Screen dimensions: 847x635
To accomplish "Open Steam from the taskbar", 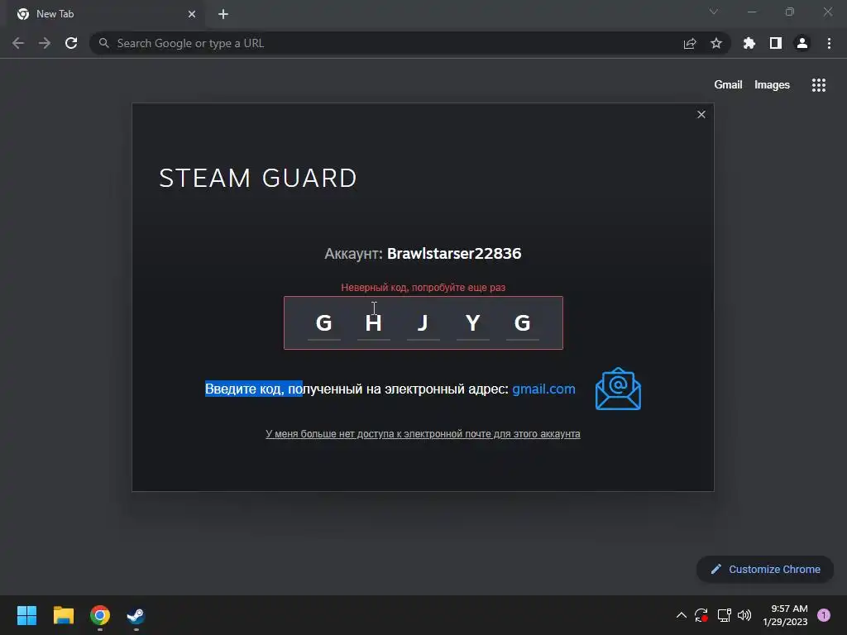I will click(136, 615).
